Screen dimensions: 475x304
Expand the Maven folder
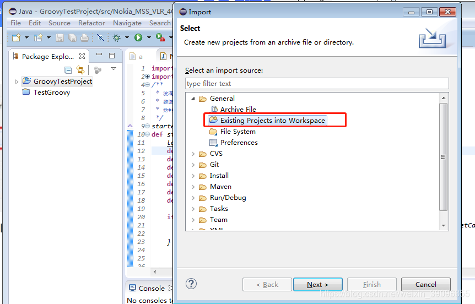[193, 187]
